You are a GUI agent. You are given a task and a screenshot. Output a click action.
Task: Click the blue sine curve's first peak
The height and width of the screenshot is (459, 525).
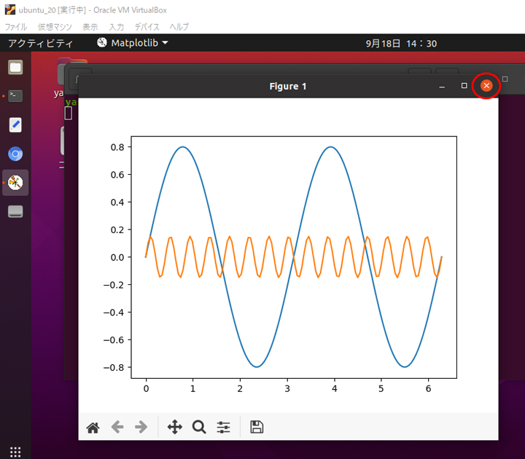(x=182, y=147)
